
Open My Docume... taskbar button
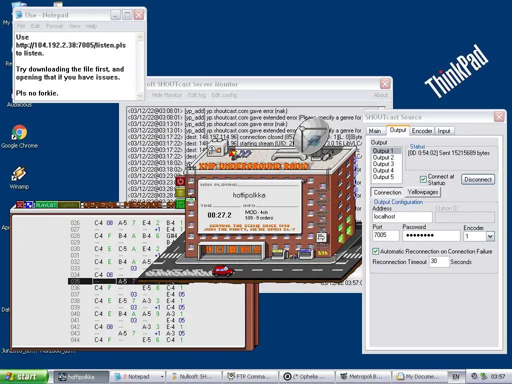click(419, 377)
